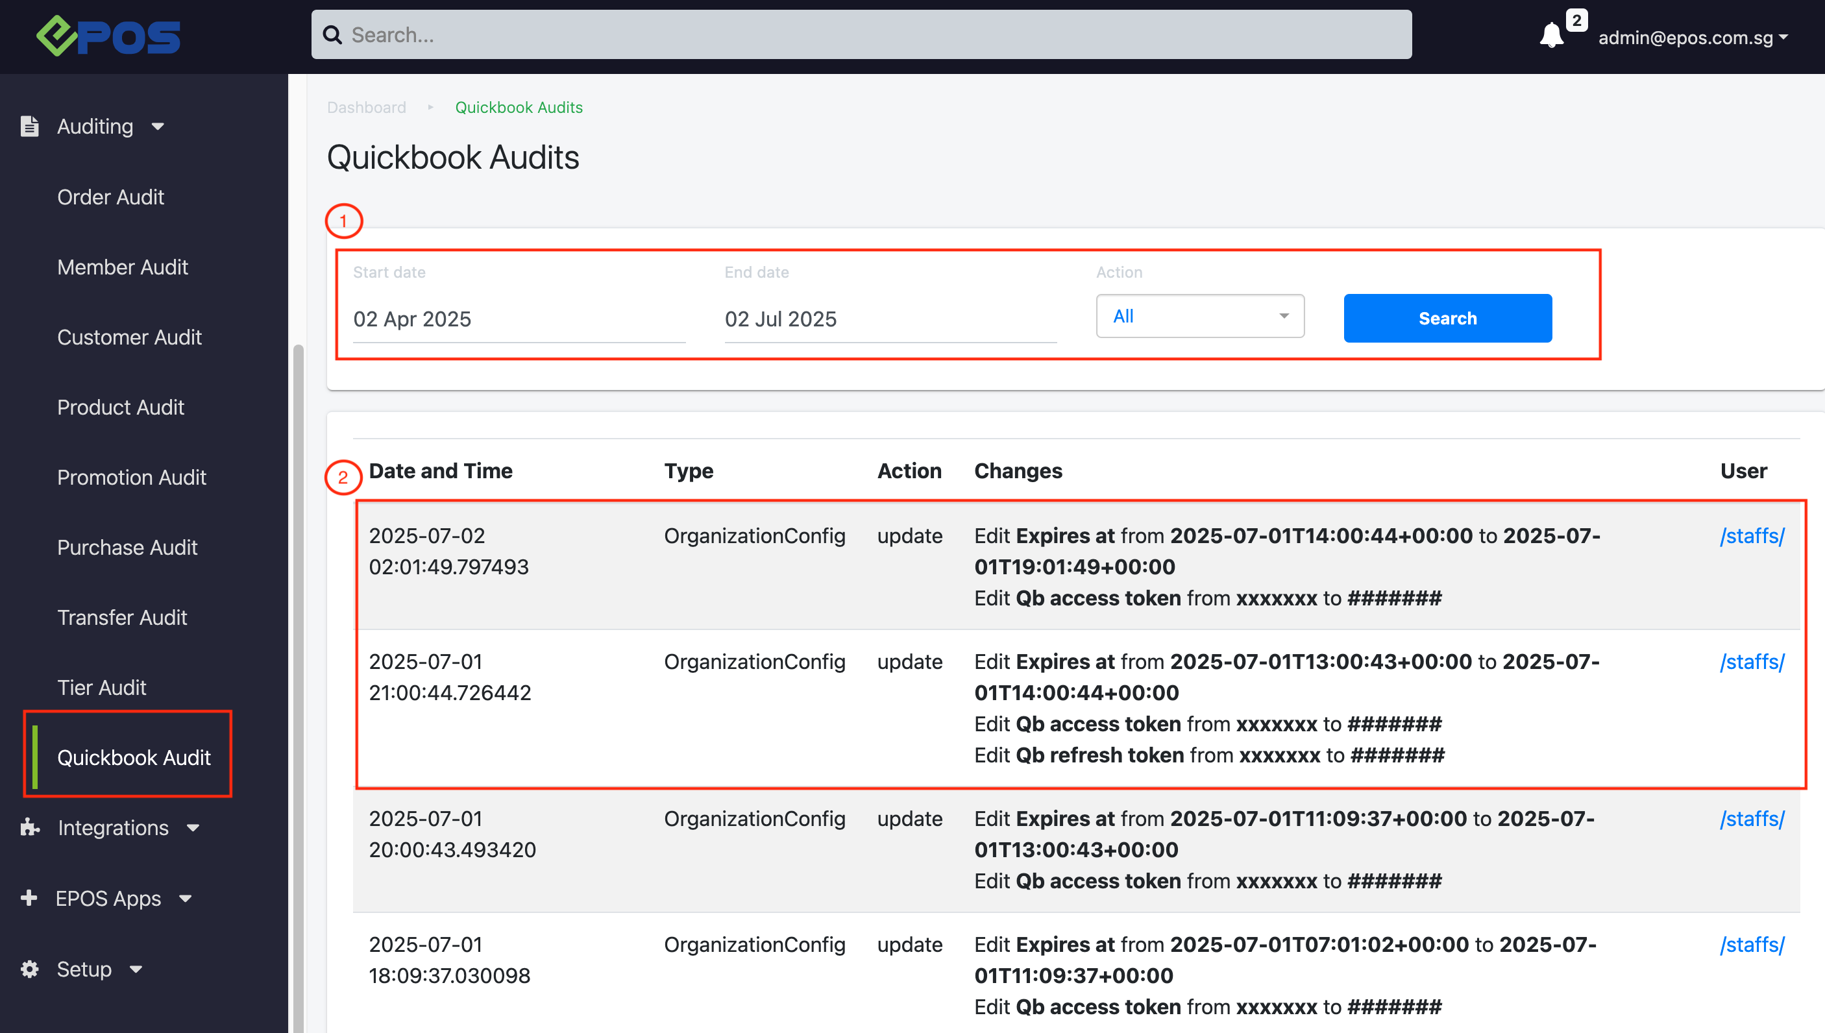
Task: Click the Dashboard breadcrumb link
Action: tap(366, 107)
